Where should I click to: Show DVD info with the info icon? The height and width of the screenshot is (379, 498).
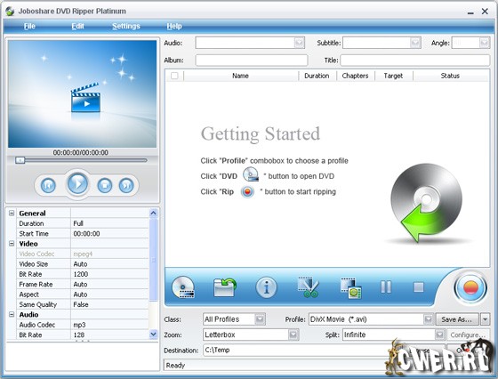(x=266, y=287)
